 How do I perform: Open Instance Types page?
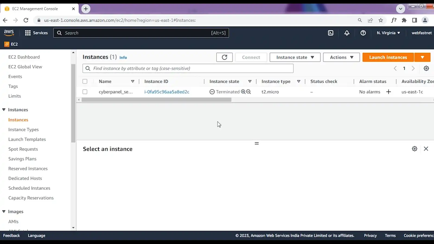click(23, 130)
